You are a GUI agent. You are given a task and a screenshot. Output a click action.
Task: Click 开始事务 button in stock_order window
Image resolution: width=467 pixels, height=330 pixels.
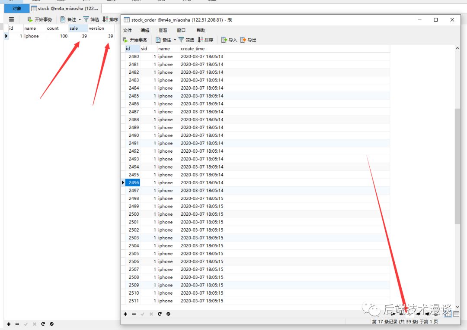135,40
